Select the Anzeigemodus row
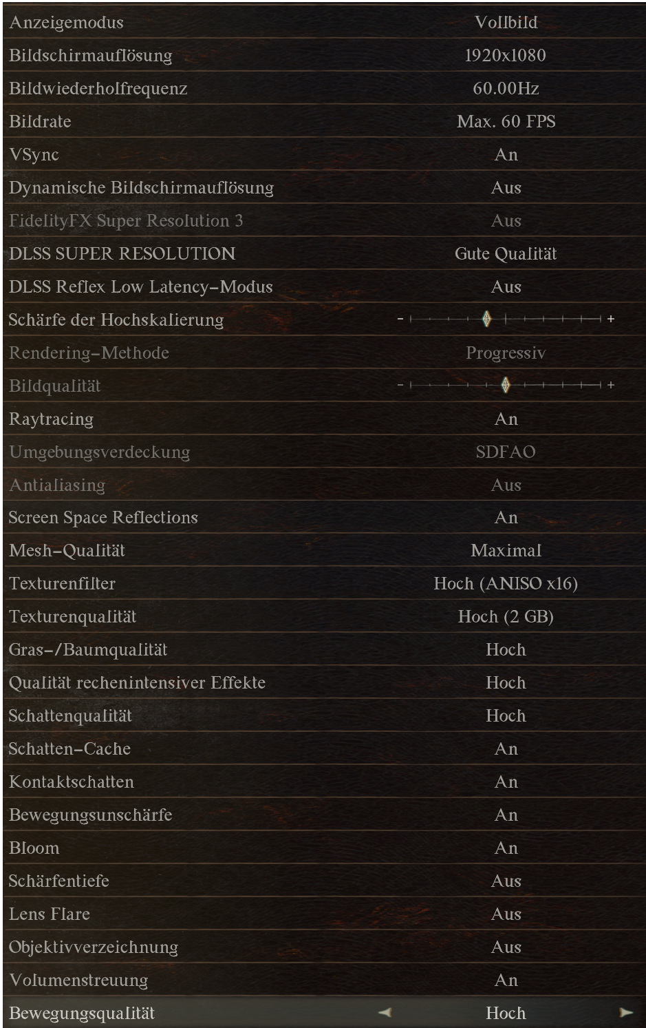Screen dimensions: 646x1028 point(323,23)
